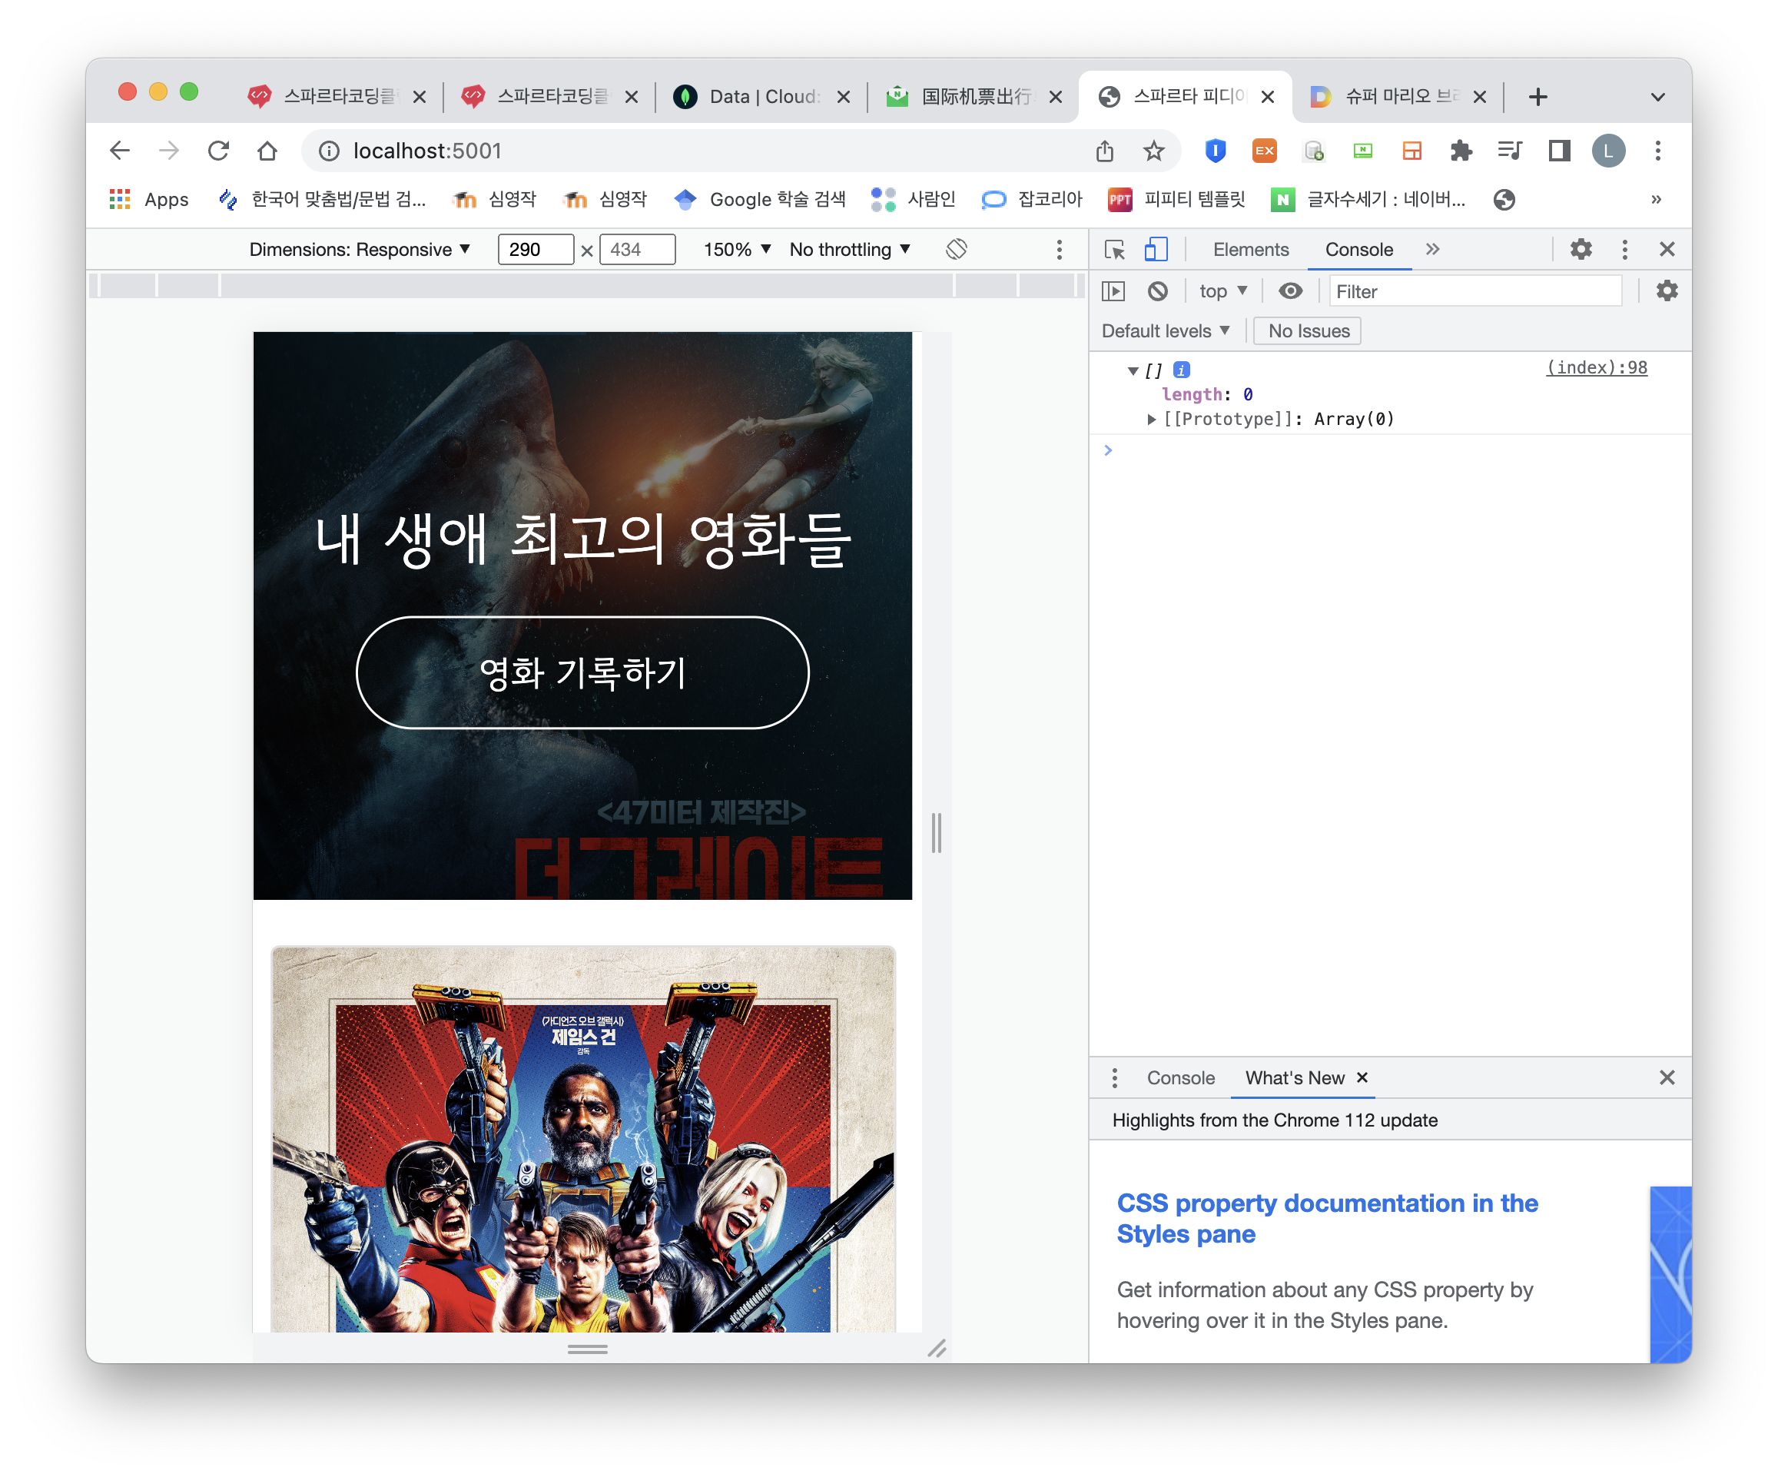Viewport: 1778px width, 1477px height.
Task: Click the 영화 기록하기 button
Action: pyautogui.click(x=582, y=672)
